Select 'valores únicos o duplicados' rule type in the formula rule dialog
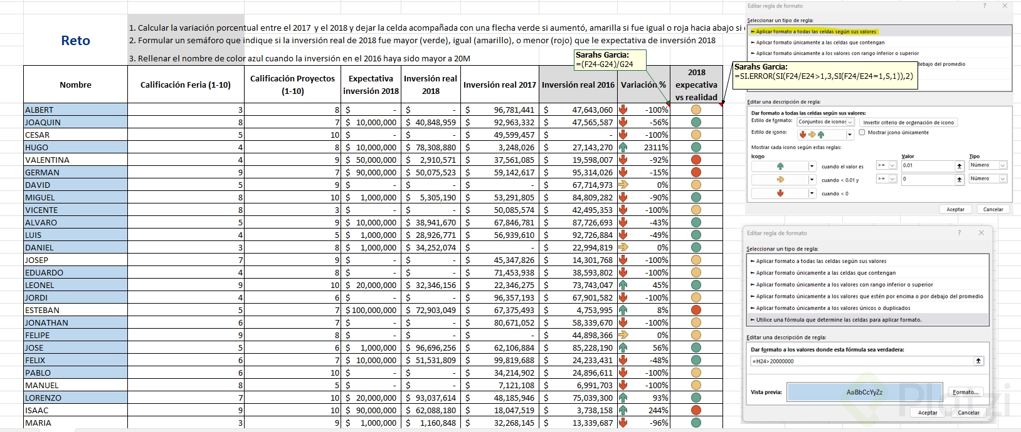The height and width of the screenshot is (432, 1021). coord(867,308)
